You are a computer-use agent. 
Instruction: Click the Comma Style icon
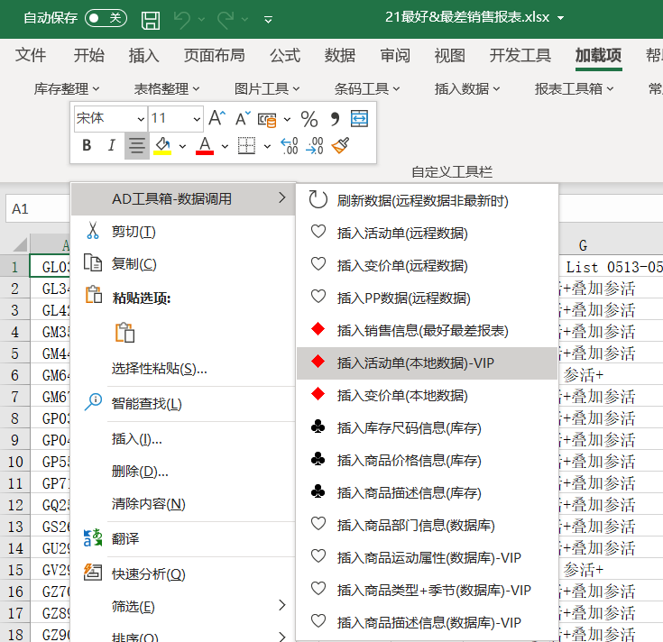(x=335, y=119)
